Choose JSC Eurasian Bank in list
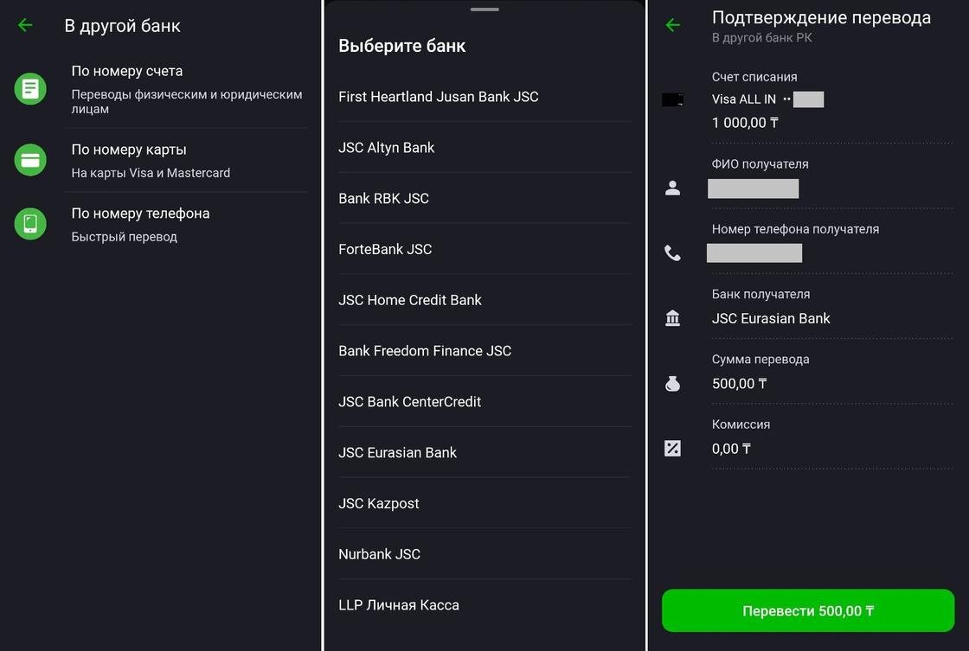 tap(398, 452)
